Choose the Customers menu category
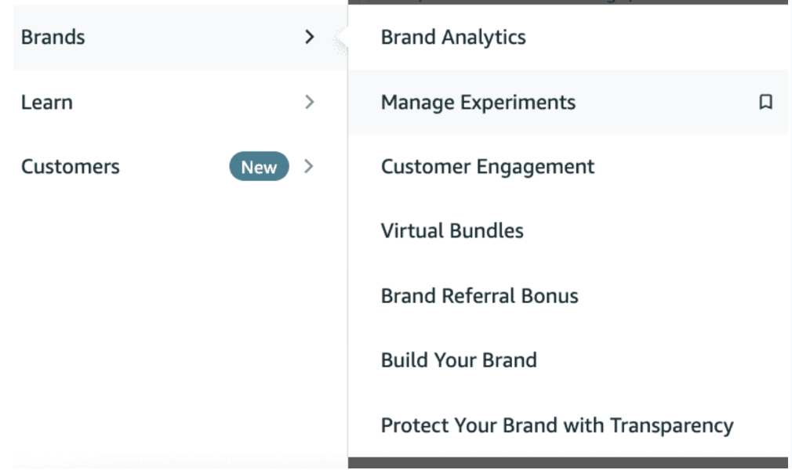This screenshot has height=470, width=792. pos(71,166)
